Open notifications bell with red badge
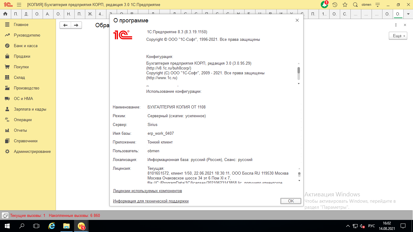The image size is (413, 232). 324,5
